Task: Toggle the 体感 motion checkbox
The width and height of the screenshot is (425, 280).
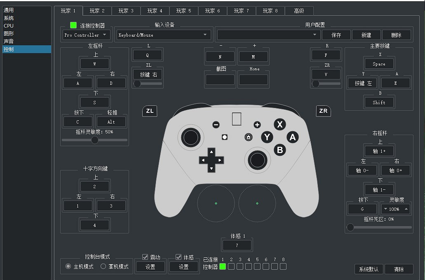Action: coord(179,257)
